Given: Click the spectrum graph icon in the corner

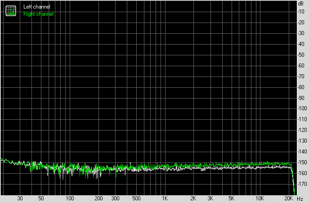Looking at the screenshot, I should (x=11, y=11).
